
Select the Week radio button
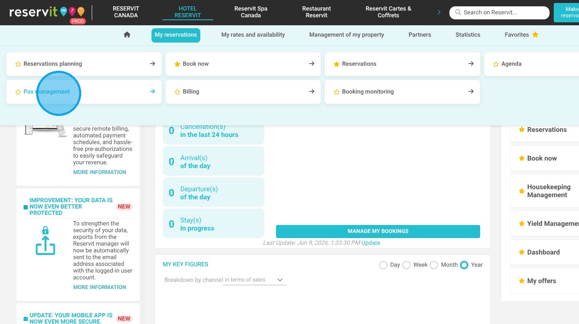click(x=406, y=265)
